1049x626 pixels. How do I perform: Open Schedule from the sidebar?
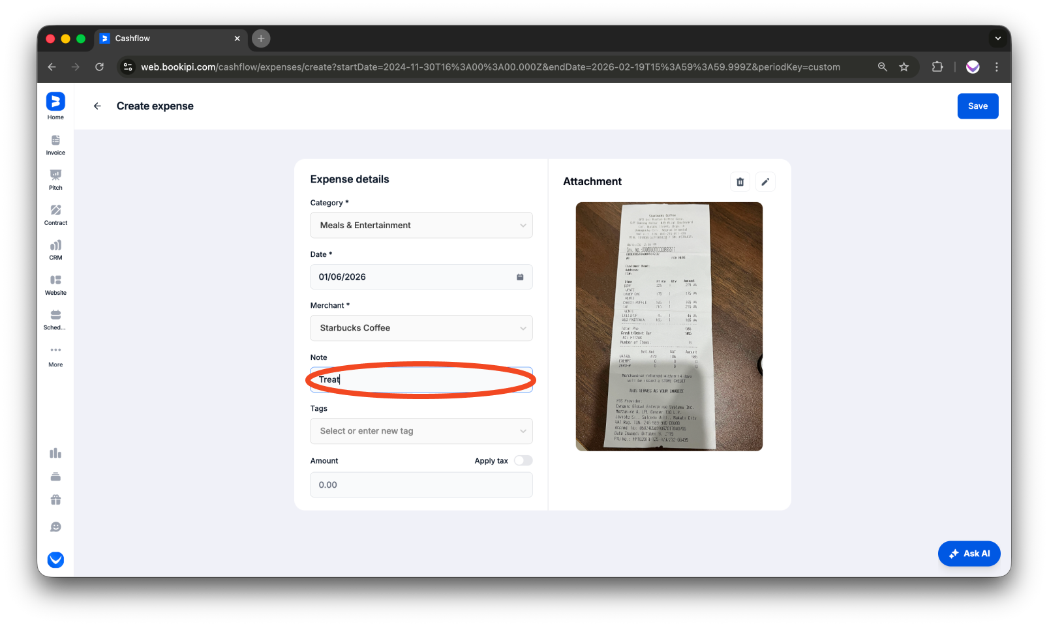tap(55, 320)
